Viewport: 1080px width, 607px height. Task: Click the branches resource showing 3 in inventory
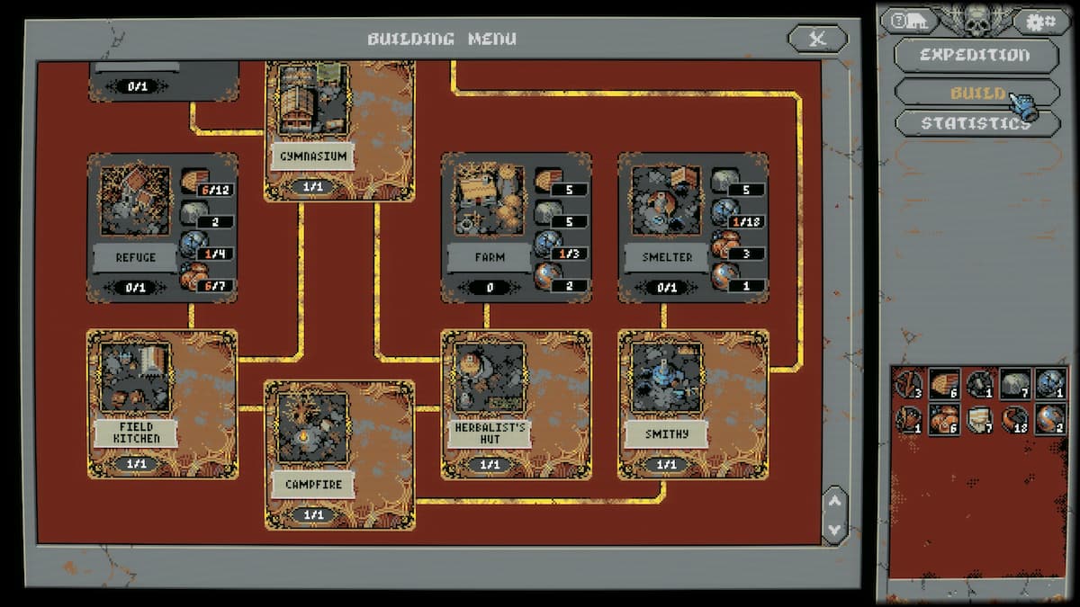click(x=909, y=384)
